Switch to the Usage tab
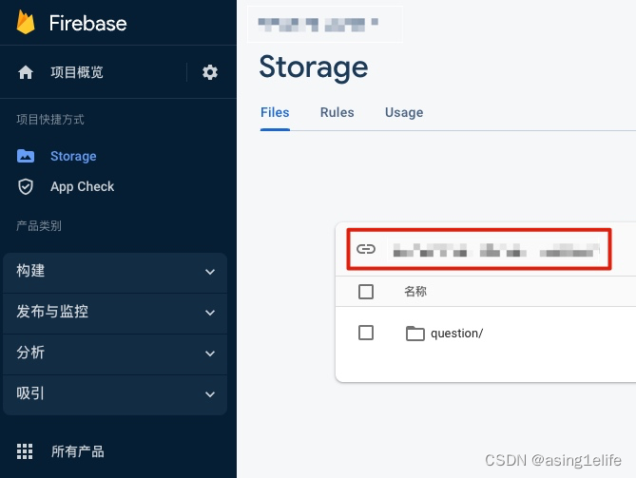Screen dimensions: 636x478 [404, 112]
